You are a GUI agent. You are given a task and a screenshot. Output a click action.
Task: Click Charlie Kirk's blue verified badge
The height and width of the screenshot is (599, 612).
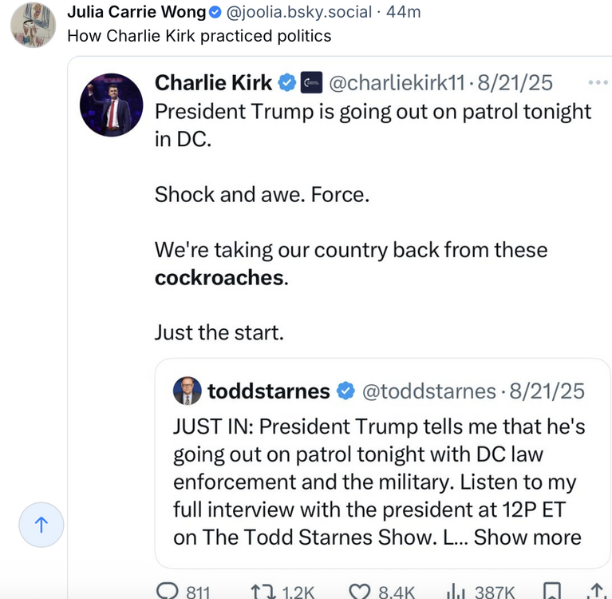[287, 82]
